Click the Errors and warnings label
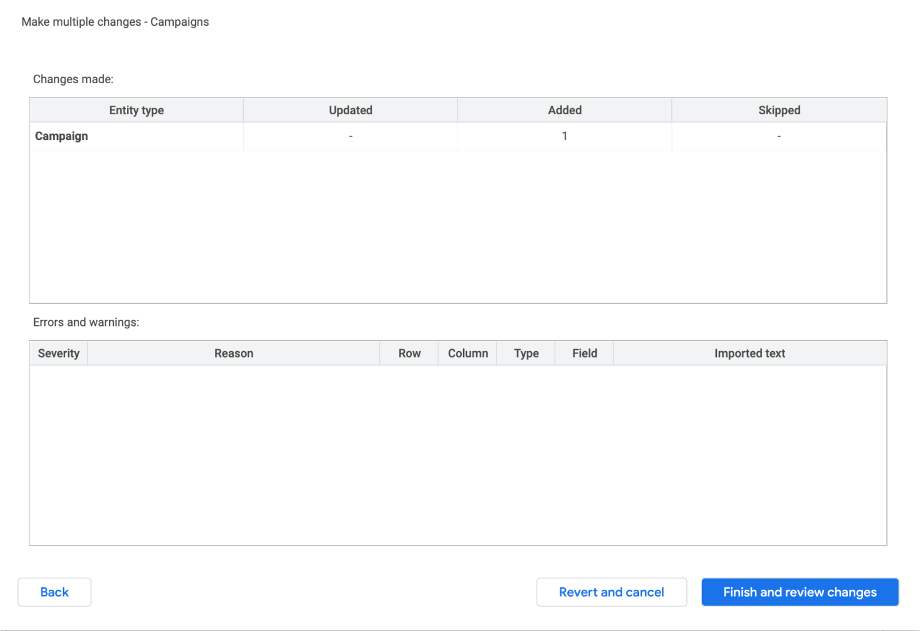 86,322
